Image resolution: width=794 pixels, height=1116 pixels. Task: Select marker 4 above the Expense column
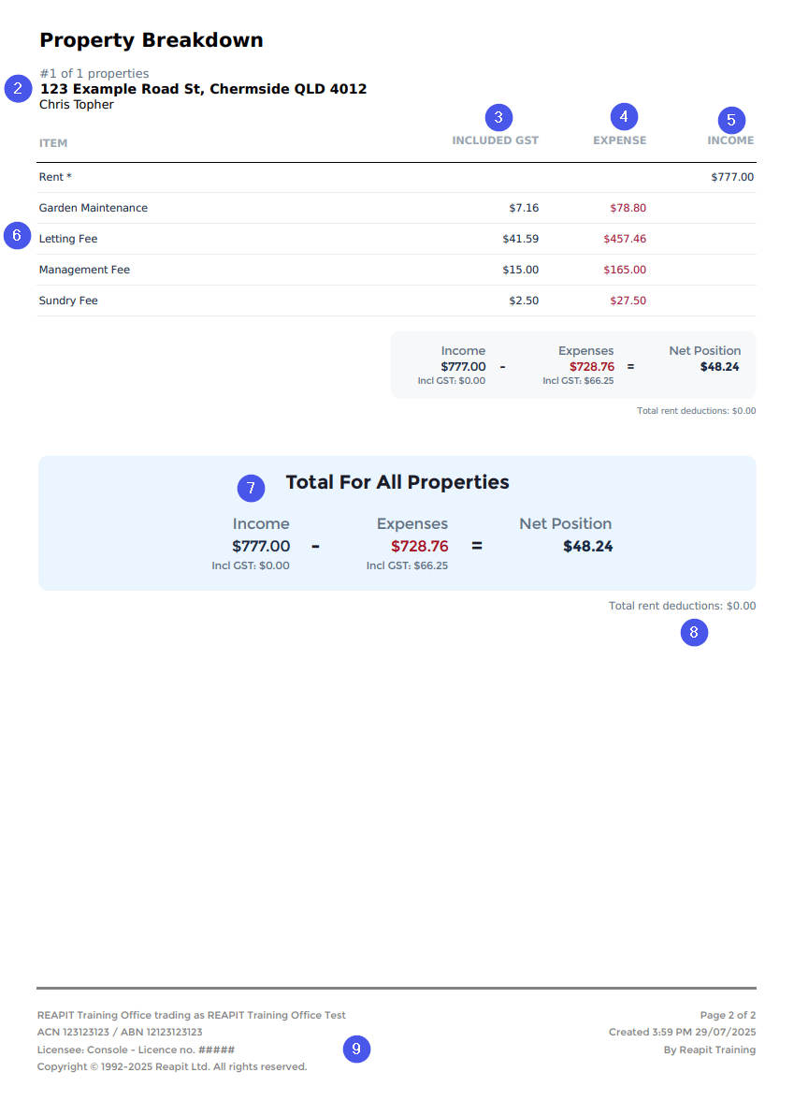tap(624, 117)
